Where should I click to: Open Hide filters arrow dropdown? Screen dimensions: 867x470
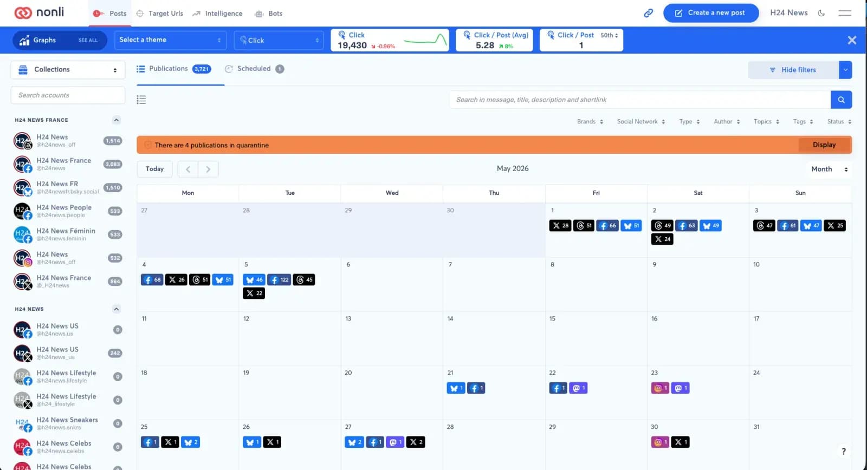(x=845, y=70)
